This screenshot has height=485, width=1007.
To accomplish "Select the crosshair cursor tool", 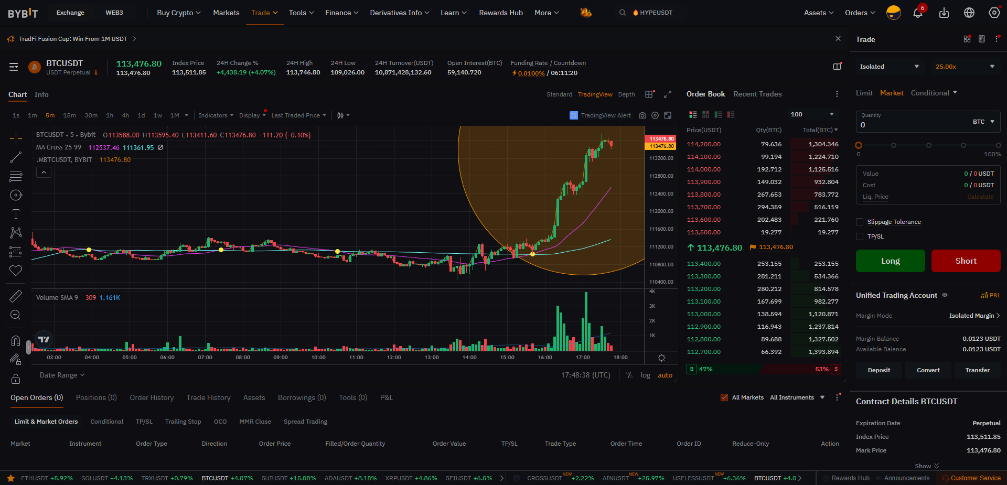I will 16,138.
